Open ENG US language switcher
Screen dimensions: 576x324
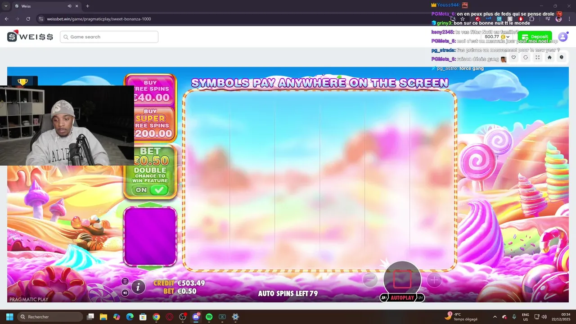point(526,317)
